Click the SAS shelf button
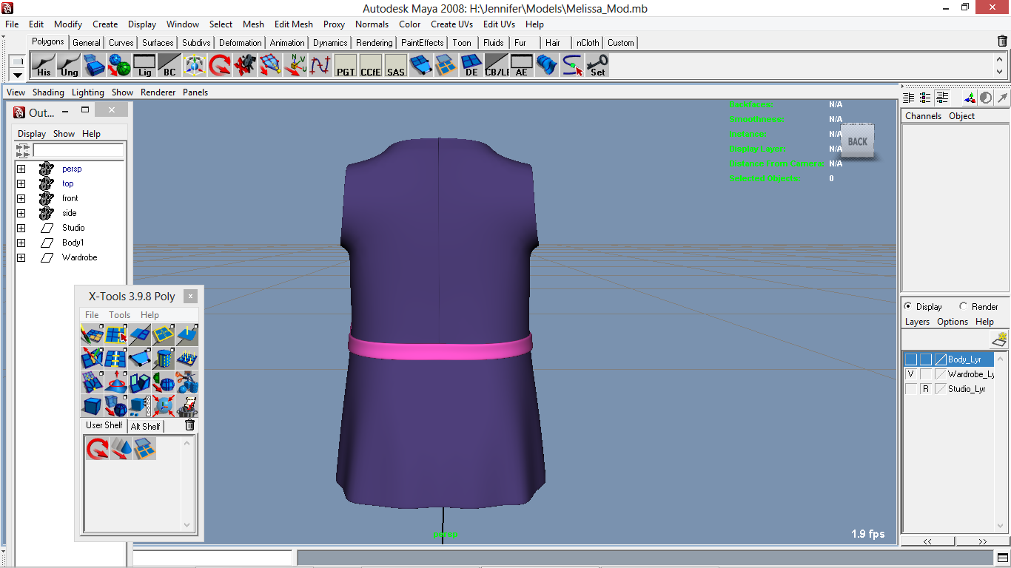 click(x=396, y=66)
